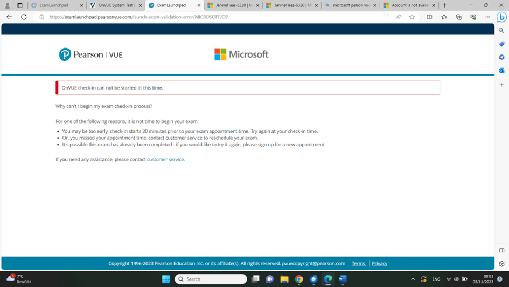The image size is (509, 287).
Task: Open Microsoft Word from taskbar
Action: point(343,279)
